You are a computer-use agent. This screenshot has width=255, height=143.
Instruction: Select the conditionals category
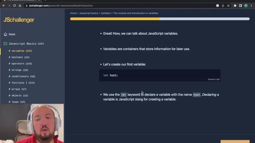[22, 76]
